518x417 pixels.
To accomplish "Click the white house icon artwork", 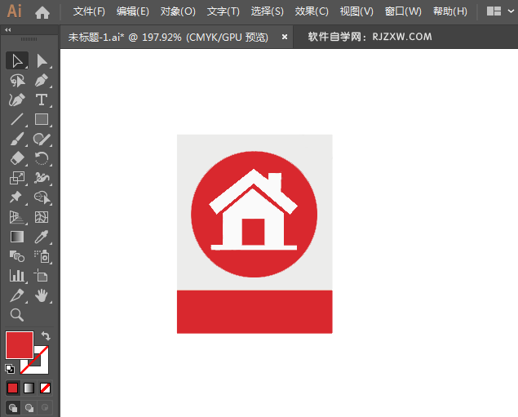I will [254, 210].
